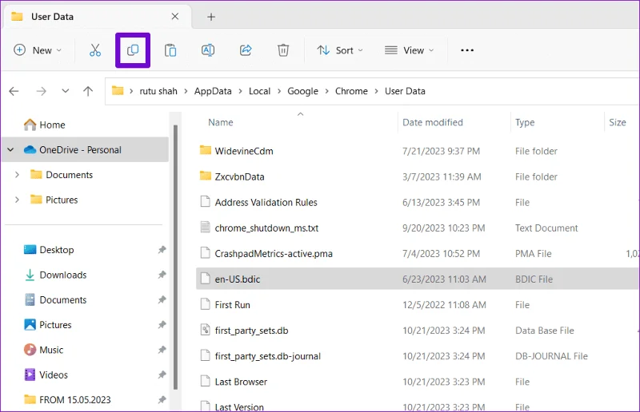Go up one folder level arrow
Screen dimensions: 640x412
pos(88,91)
